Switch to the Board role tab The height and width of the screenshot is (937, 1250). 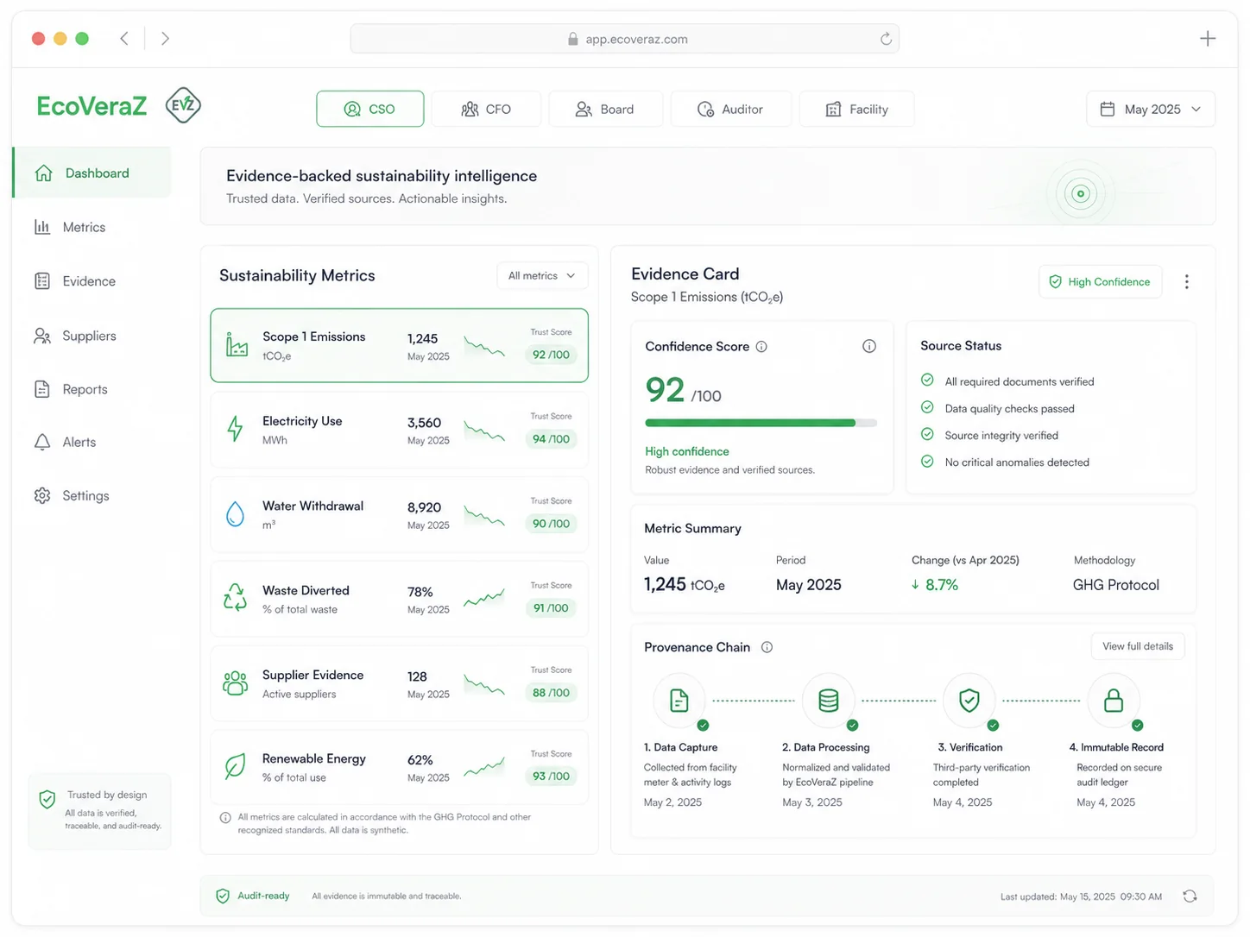tap(605, 109)
